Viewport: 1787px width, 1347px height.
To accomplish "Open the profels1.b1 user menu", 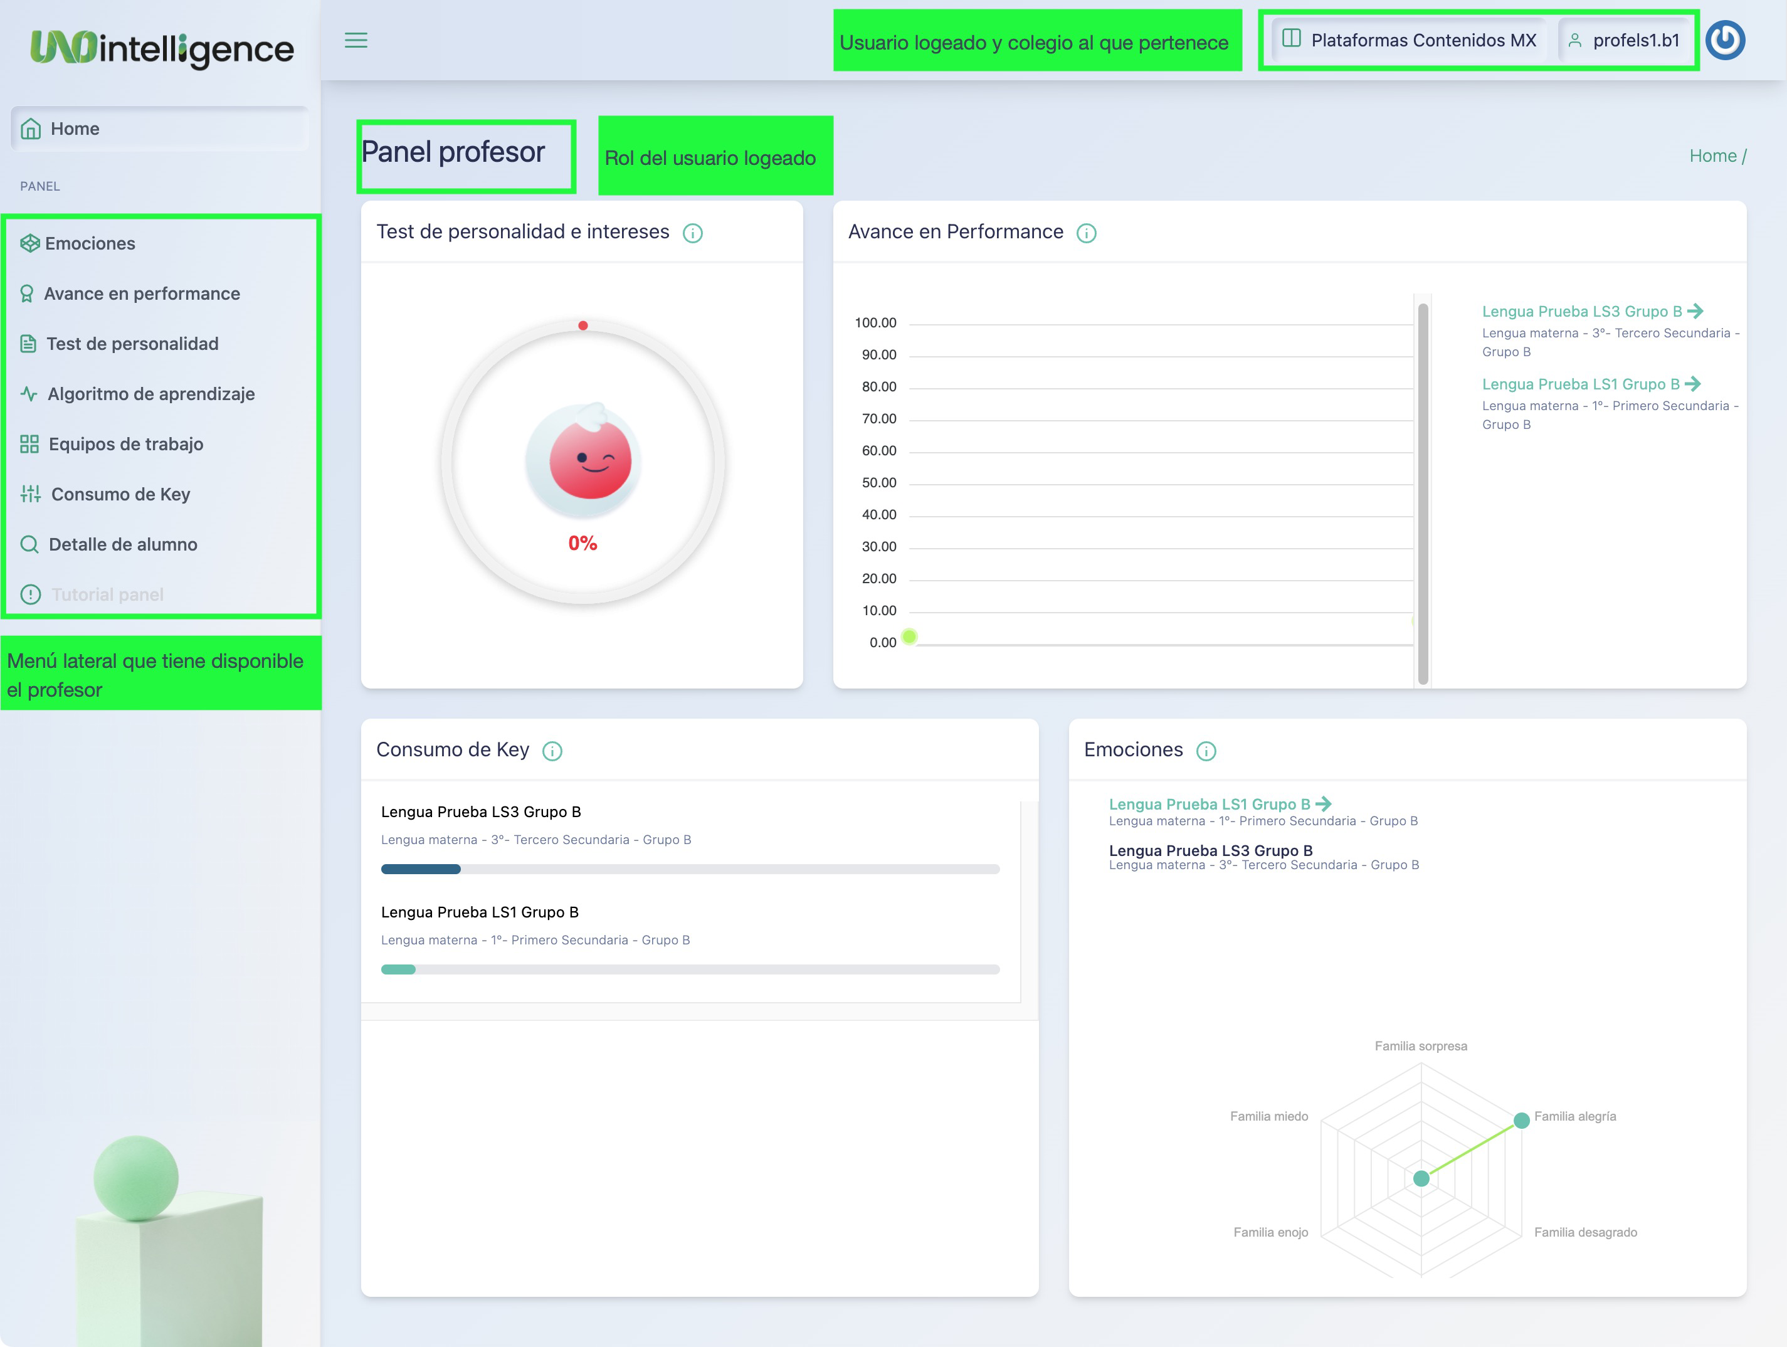I will pos(1624,40).
